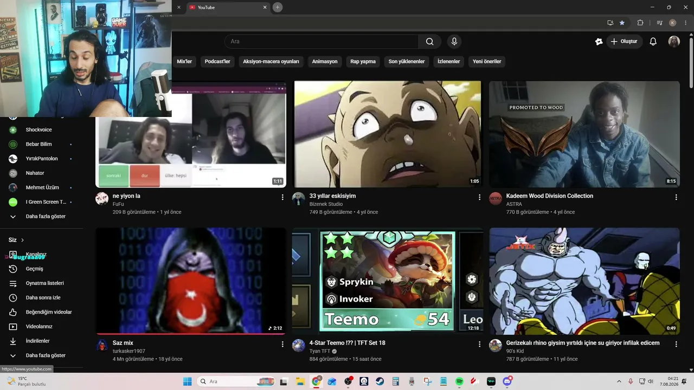Start voice search with the microphone icon
Screen dimensions: 694x390
click(x=454, y=42)
